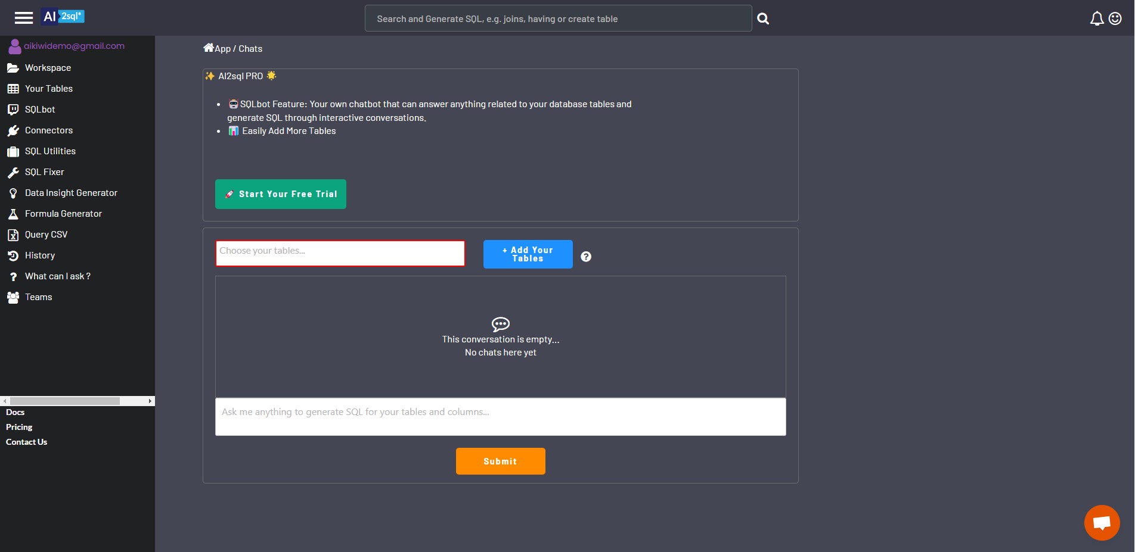This screenshot has width=1135, height=552.
Task: Click the SQL Utilities briefcase icon
Action: pyautogui.click(x=13, y=151)
